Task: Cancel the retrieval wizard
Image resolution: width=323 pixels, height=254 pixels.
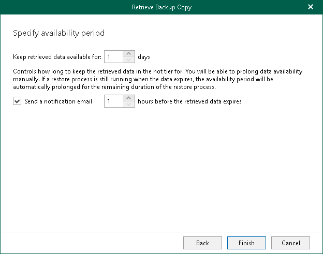Action: [x=290, y=243]
